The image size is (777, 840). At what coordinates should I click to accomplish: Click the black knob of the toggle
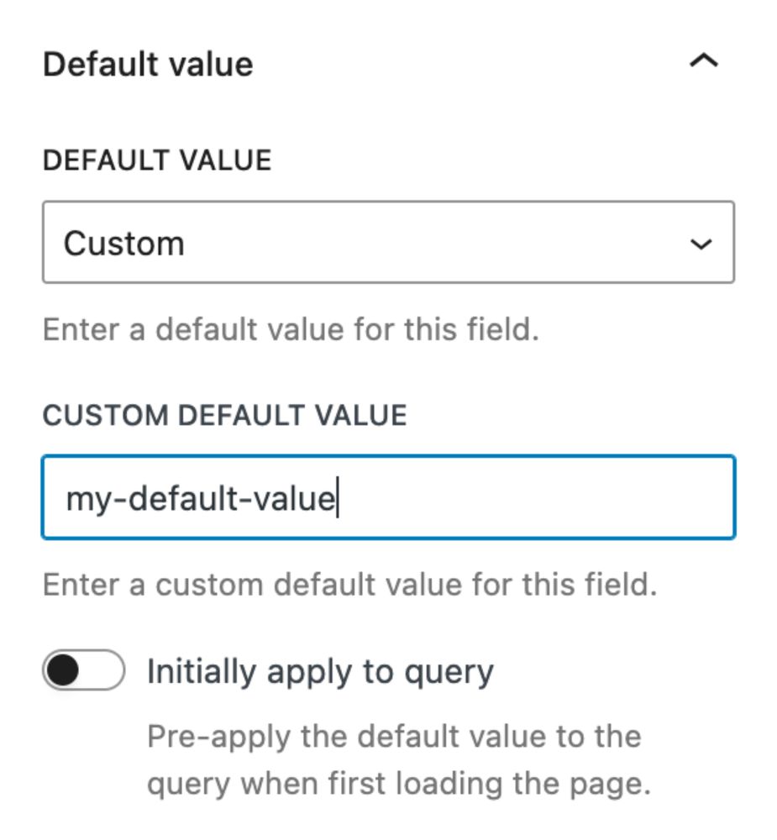point(65,671)
